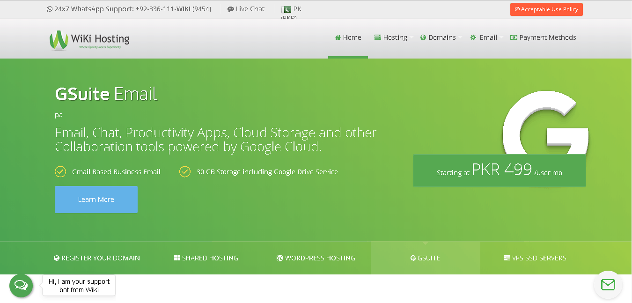Click the server icon beside Hosting
The image size is (632, 303).
point(378,37)
